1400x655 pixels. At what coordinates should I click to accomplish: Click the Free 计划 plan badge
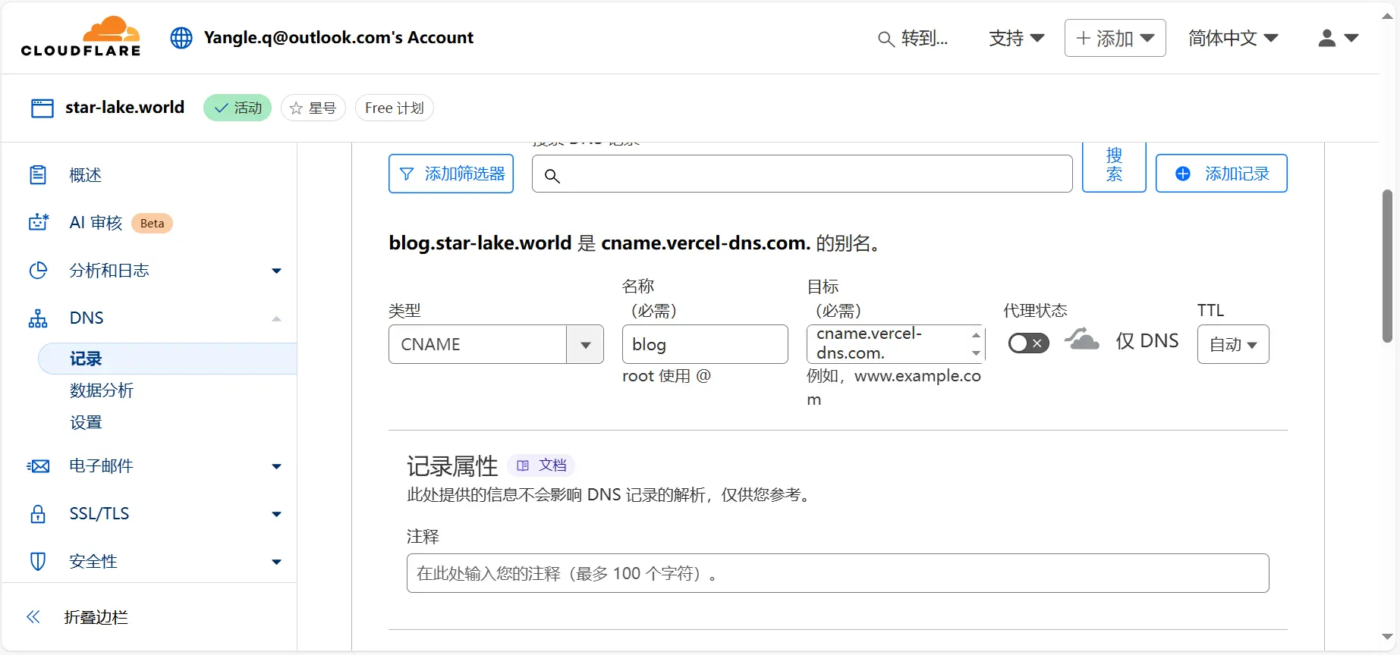click(395, 108)
